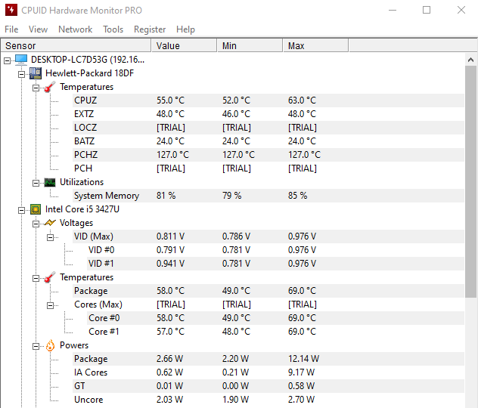Collapse the Voltages group
This screenshot has height=408, width=478.
36,224
